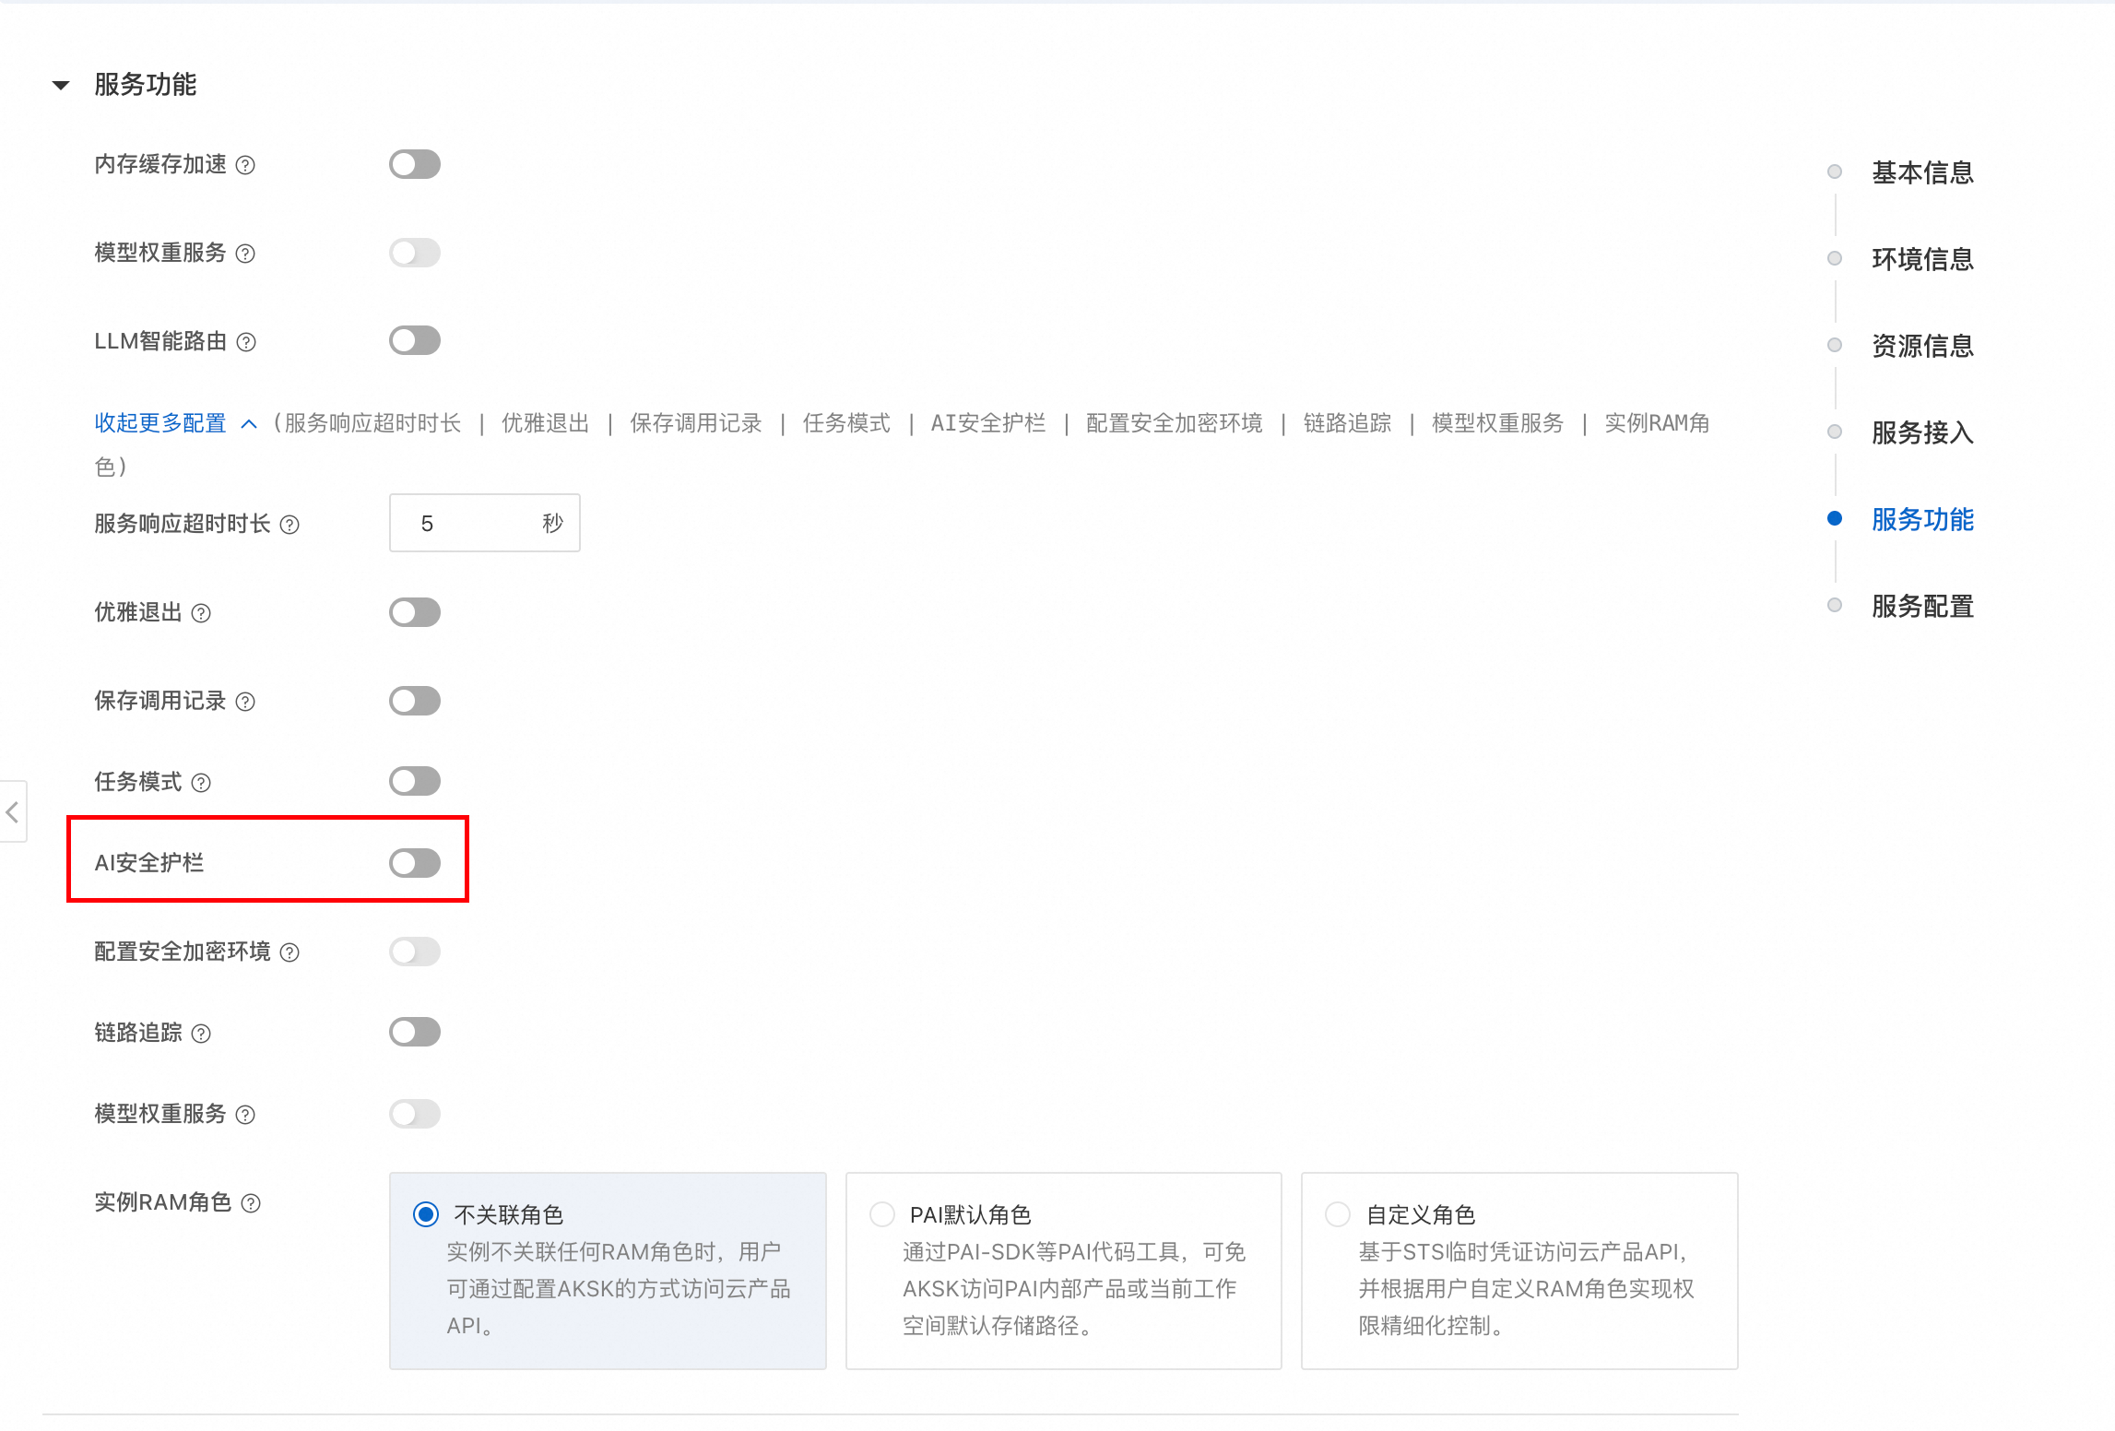Go to 服务配置 anchor in navigation

coord(1921,606)
